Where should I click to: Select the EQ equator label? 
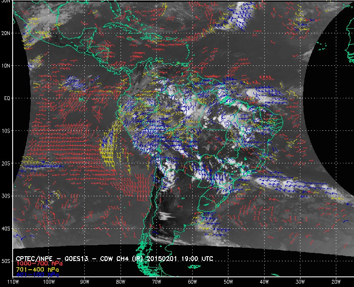pyautogui.click(x=7, y=98)
